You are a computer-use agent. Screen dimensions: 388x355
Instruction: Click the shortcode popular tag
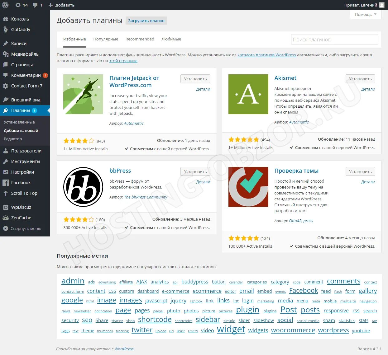[155, 320]
